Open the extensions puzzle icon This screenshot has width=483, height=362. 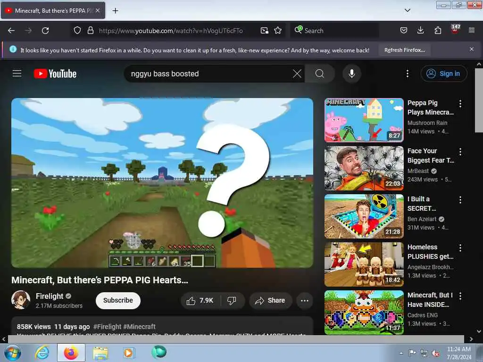point(438,31)
